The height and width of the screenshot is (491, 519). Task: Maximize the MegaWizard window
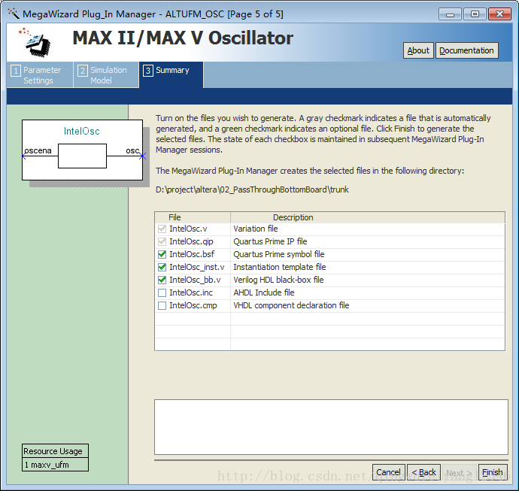[475, 14]
